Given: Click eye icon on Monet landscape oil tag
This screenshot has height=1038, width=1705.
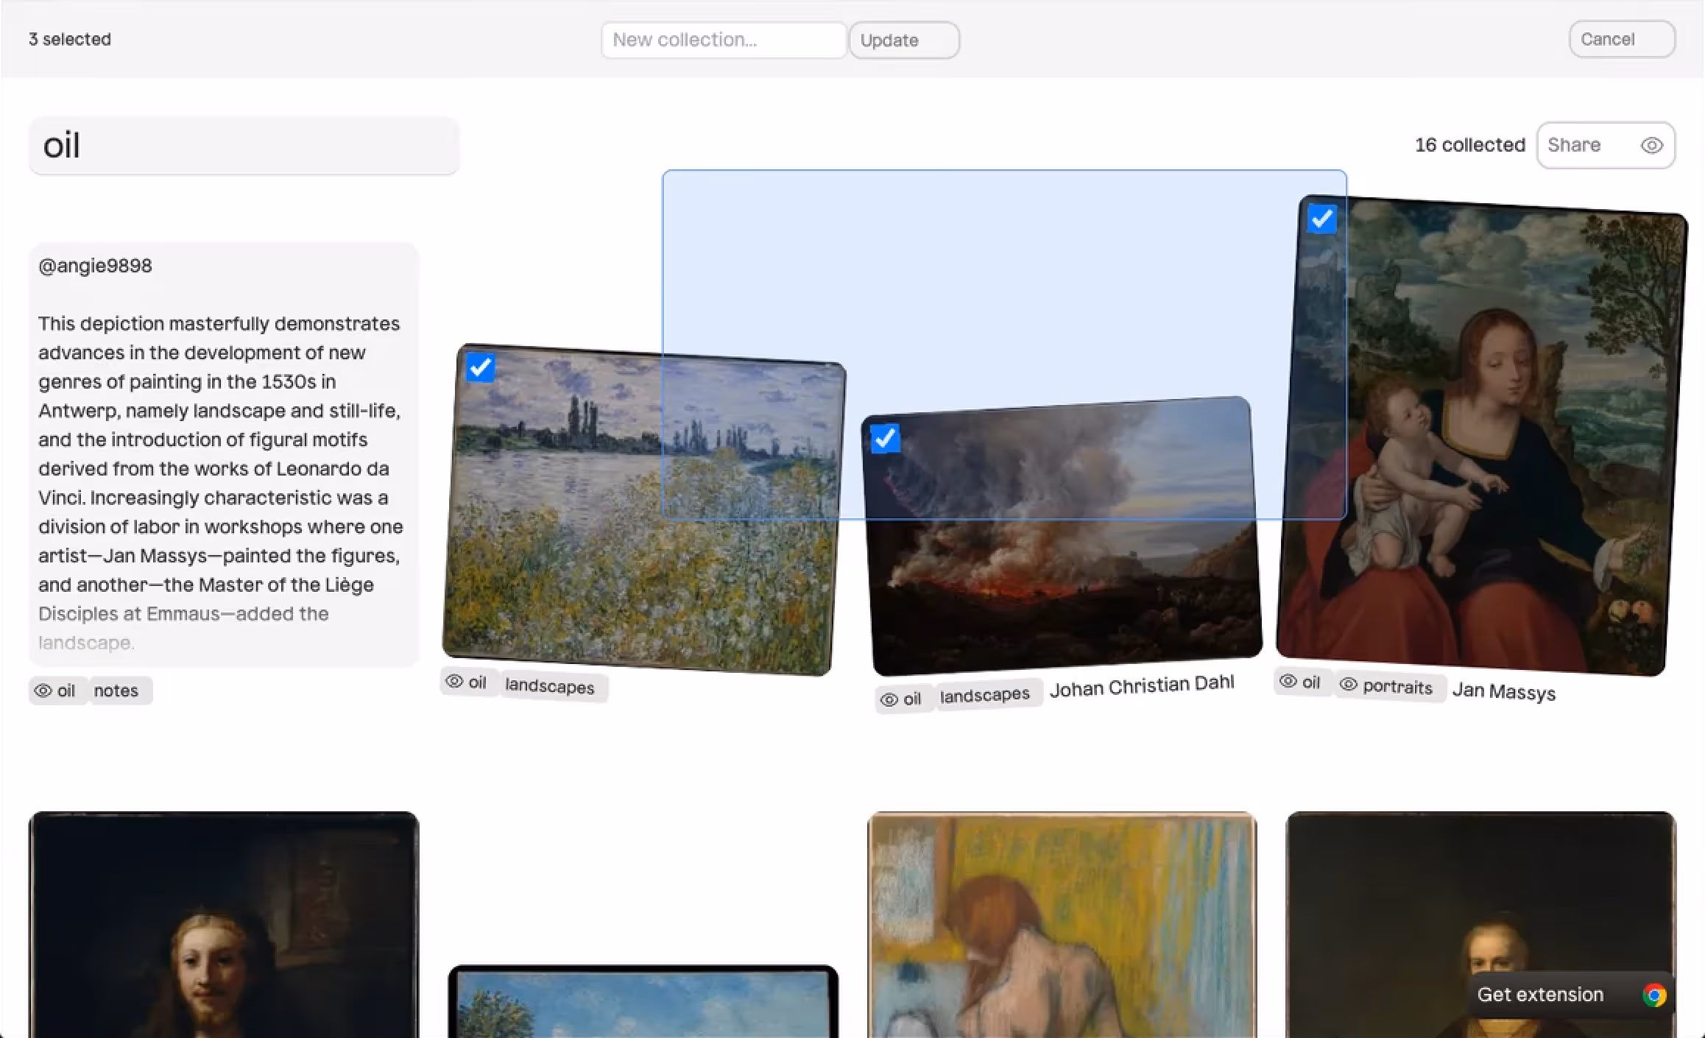Looking at the screenshot, I should pyautogui.click(x=455, y=682).
